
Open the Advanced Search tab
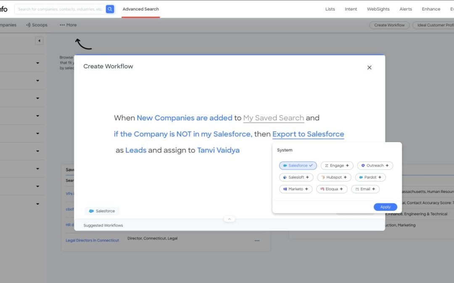pos(141,9)
